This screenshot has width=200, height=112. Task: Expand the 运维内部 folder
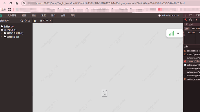(1, 36)
